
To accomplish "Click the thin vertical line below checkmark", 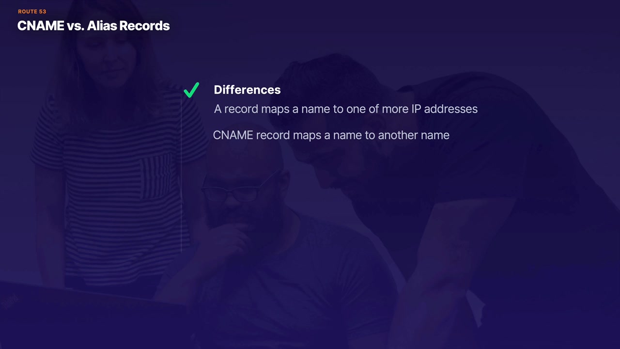I will 182,175.
